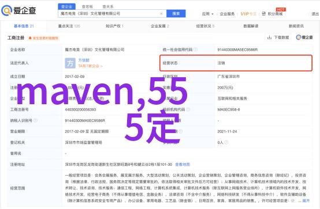Open the 基本信息 21 tab
The image size is (320, 209).
24,26
